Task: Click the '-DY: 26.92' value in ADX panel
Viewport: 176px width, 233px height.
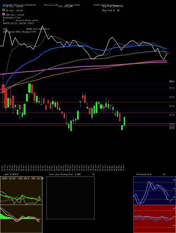Action: (x=37, y=179)
